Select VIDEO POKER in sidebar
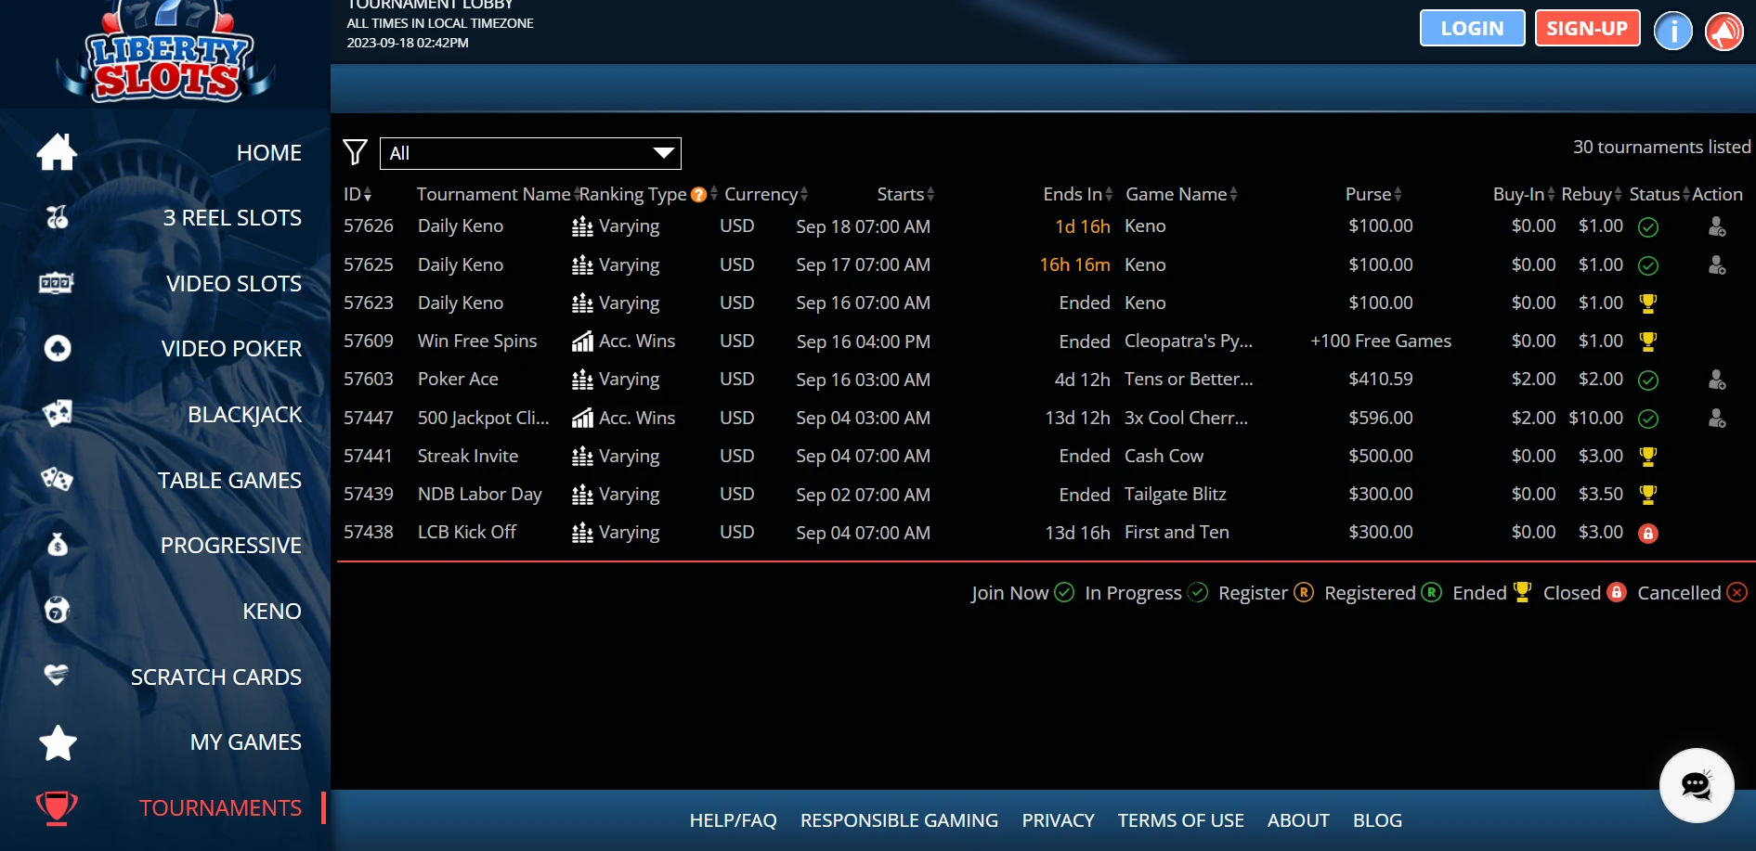Image resolution: width=1756 pixels, height=851 pixels. pyautogui.click(x=231, y=349)
